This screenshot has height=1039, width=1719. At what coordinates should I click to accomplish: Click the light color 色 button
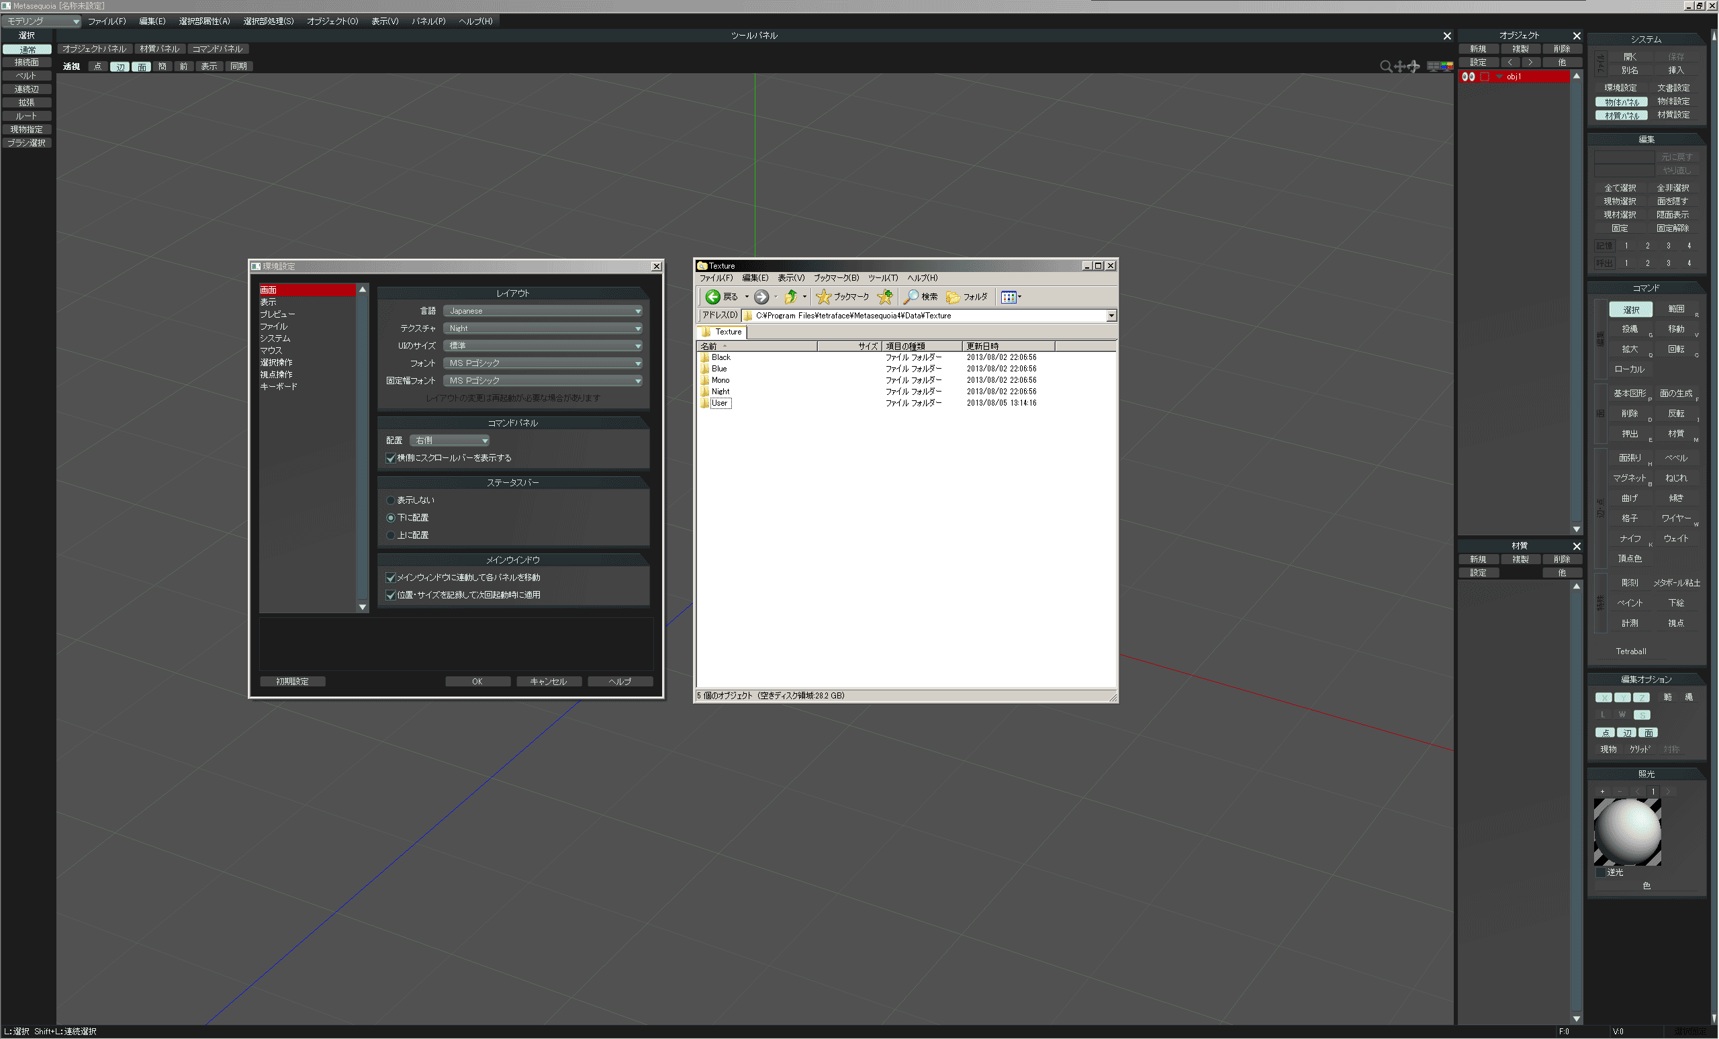click(x=1646, y=886)
